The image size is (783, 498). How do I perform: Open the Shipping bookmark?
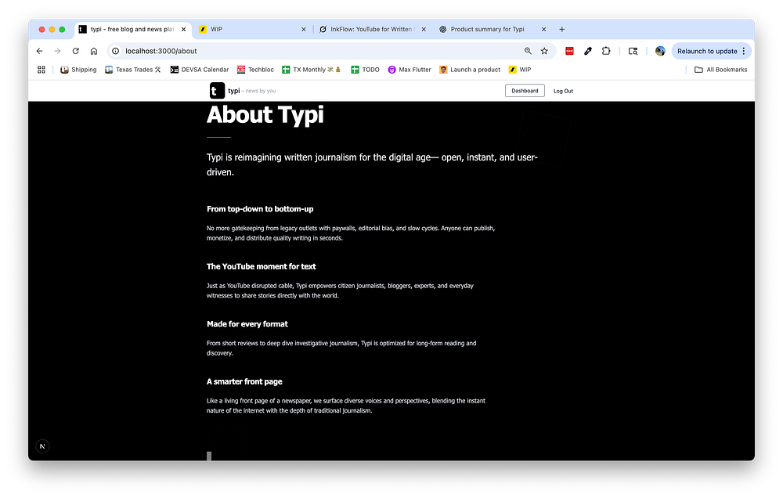pos(78,70)
